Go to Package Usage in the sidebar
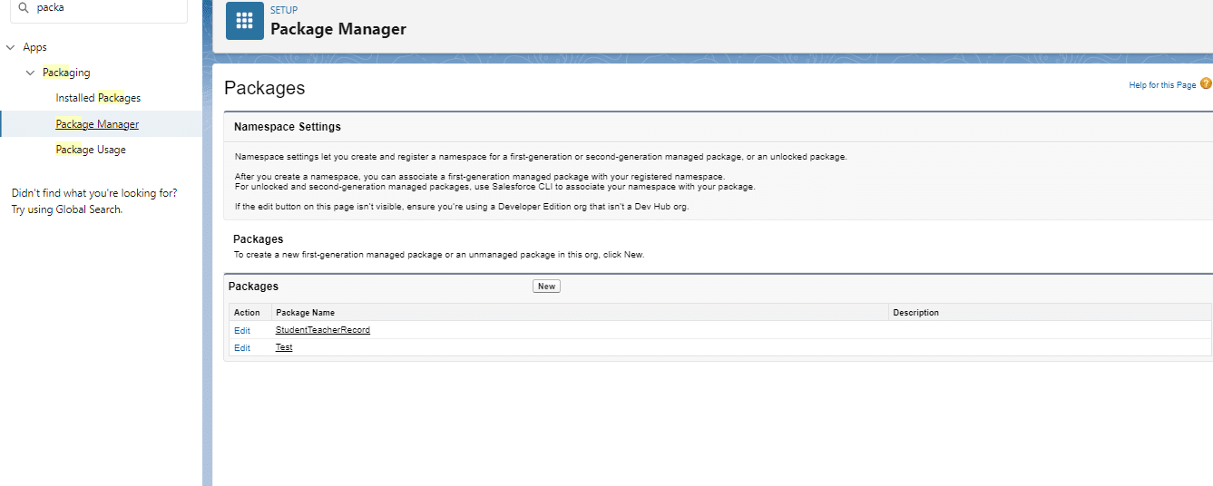 tap(91, 150)
